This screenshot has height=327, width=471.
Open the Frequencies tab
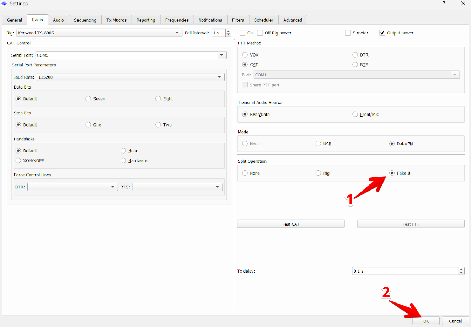point(177,20)
